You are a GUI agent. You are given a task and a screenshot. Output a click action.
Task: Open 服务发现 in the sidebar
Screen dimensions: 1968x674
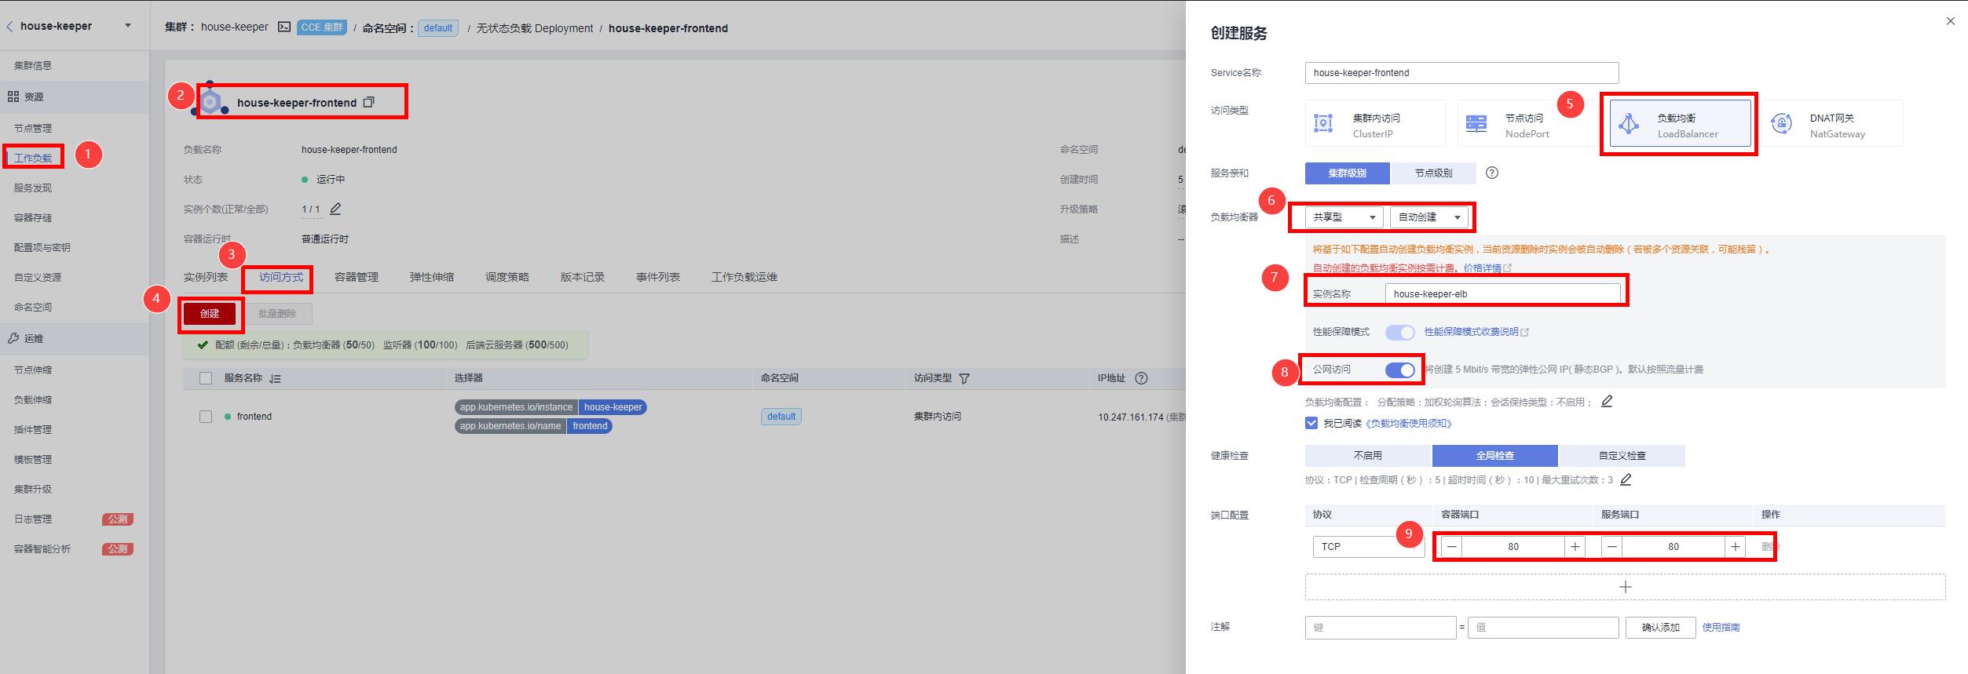click(x=33, y=188)
